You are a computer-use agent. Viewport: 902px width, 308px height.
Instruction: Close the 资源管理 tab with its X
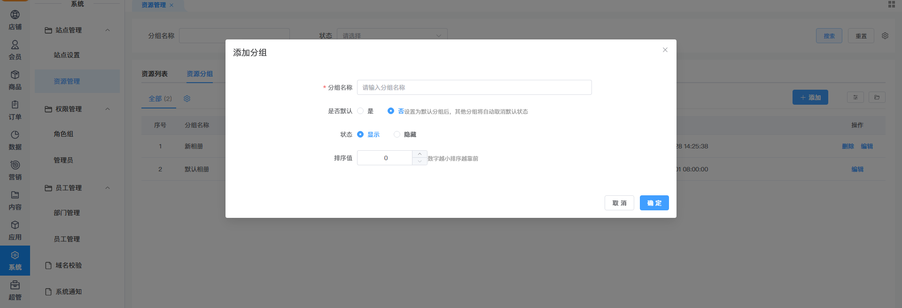pos(171,5)
